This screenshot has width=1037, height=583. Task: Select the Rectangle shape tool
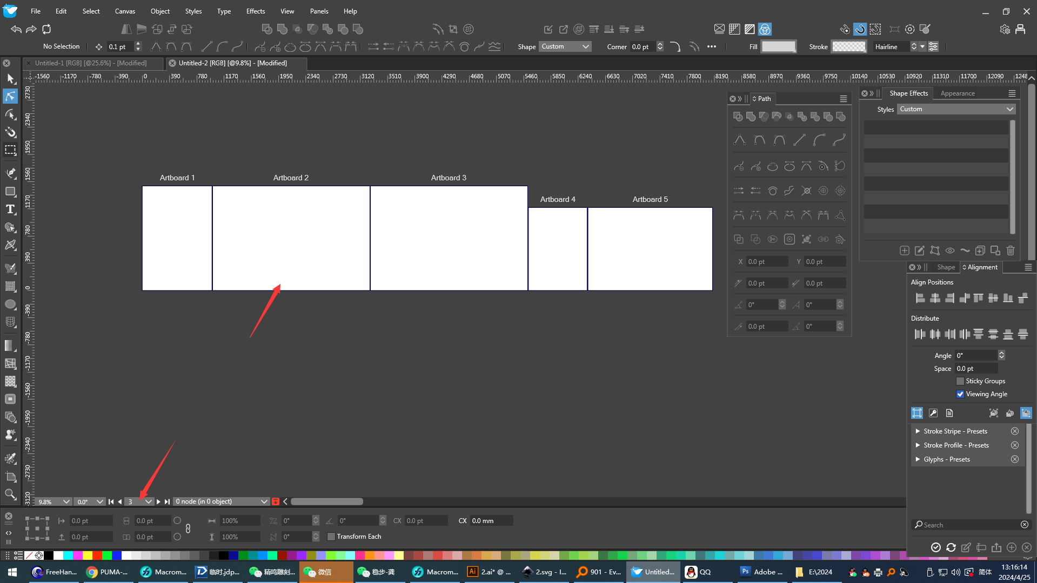click(10, 192)
